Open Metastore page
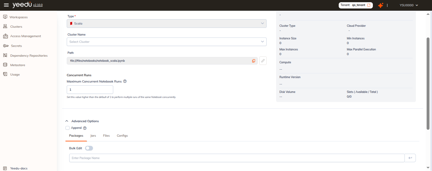Viewport: 432px width, 171px height. [x=18, y=65]
